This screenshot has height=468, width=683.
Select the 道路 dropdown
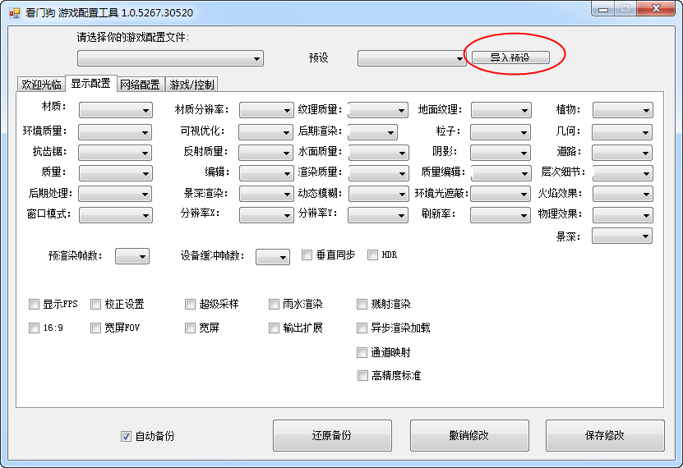pos(622,153)
